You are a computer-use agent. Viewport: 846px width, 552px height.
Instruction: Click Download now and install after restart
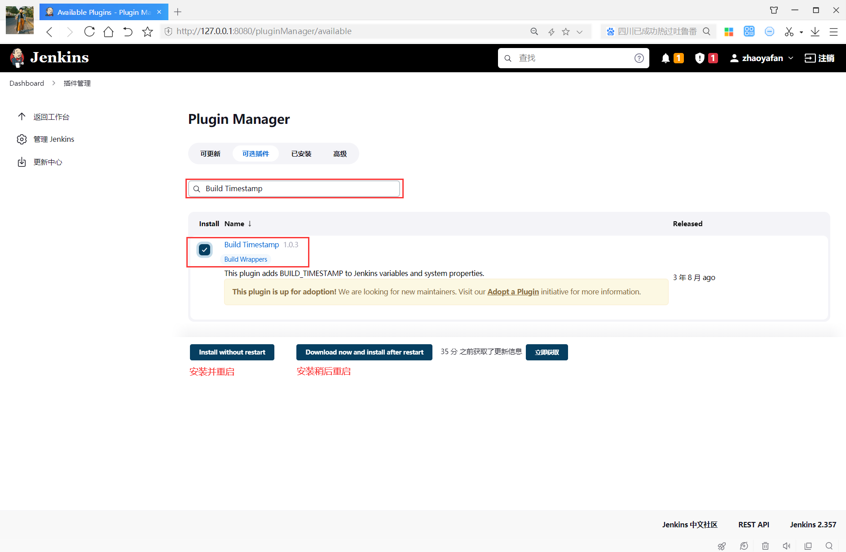(364, 352)
